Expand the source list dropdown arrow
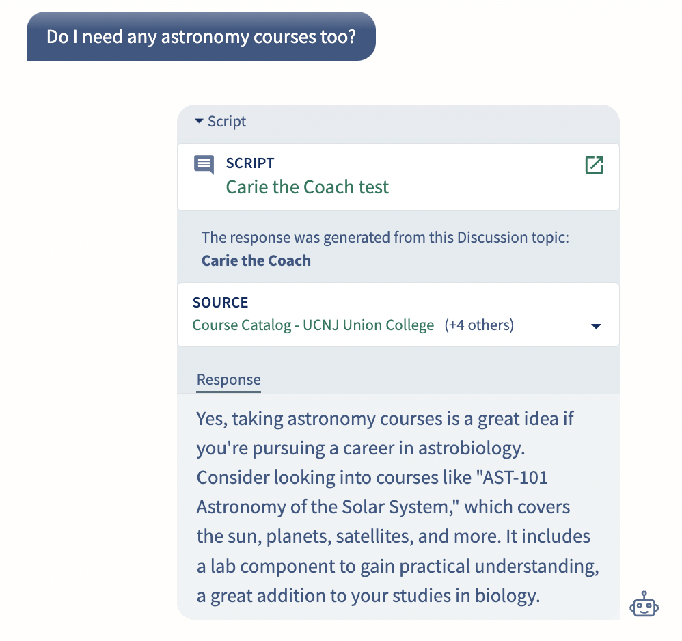Screen dimensions: 682x641 [596, 326]
